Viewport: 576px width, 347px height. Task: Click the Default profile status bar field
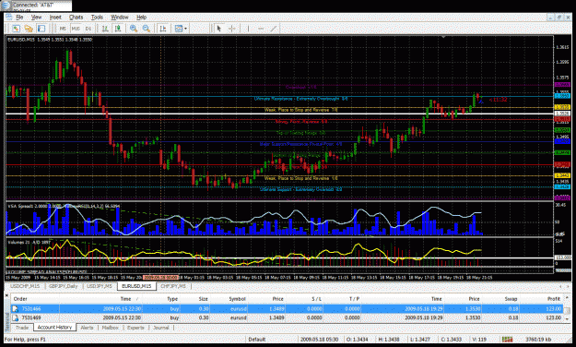click(x=256, y=340)
